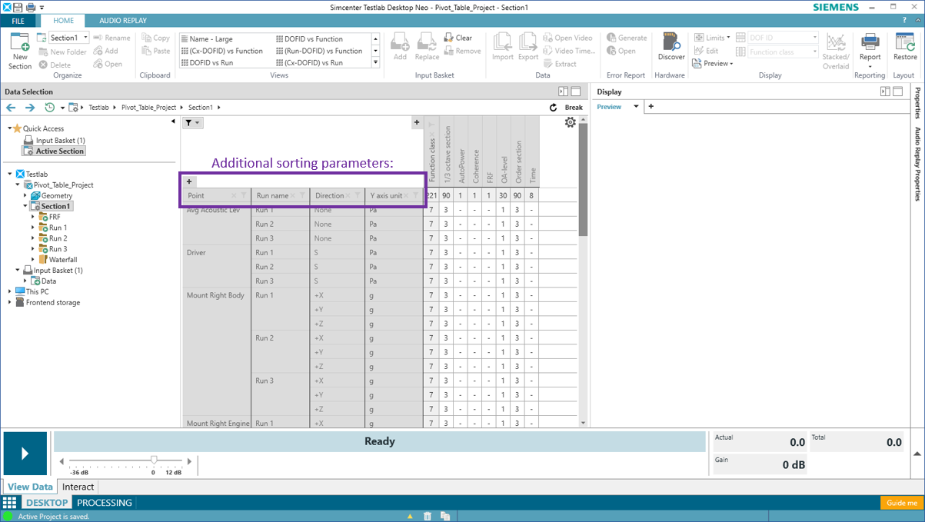Expand the Preview display dropdown
Viewport: 925px width, 522px height.
point(636,107)
